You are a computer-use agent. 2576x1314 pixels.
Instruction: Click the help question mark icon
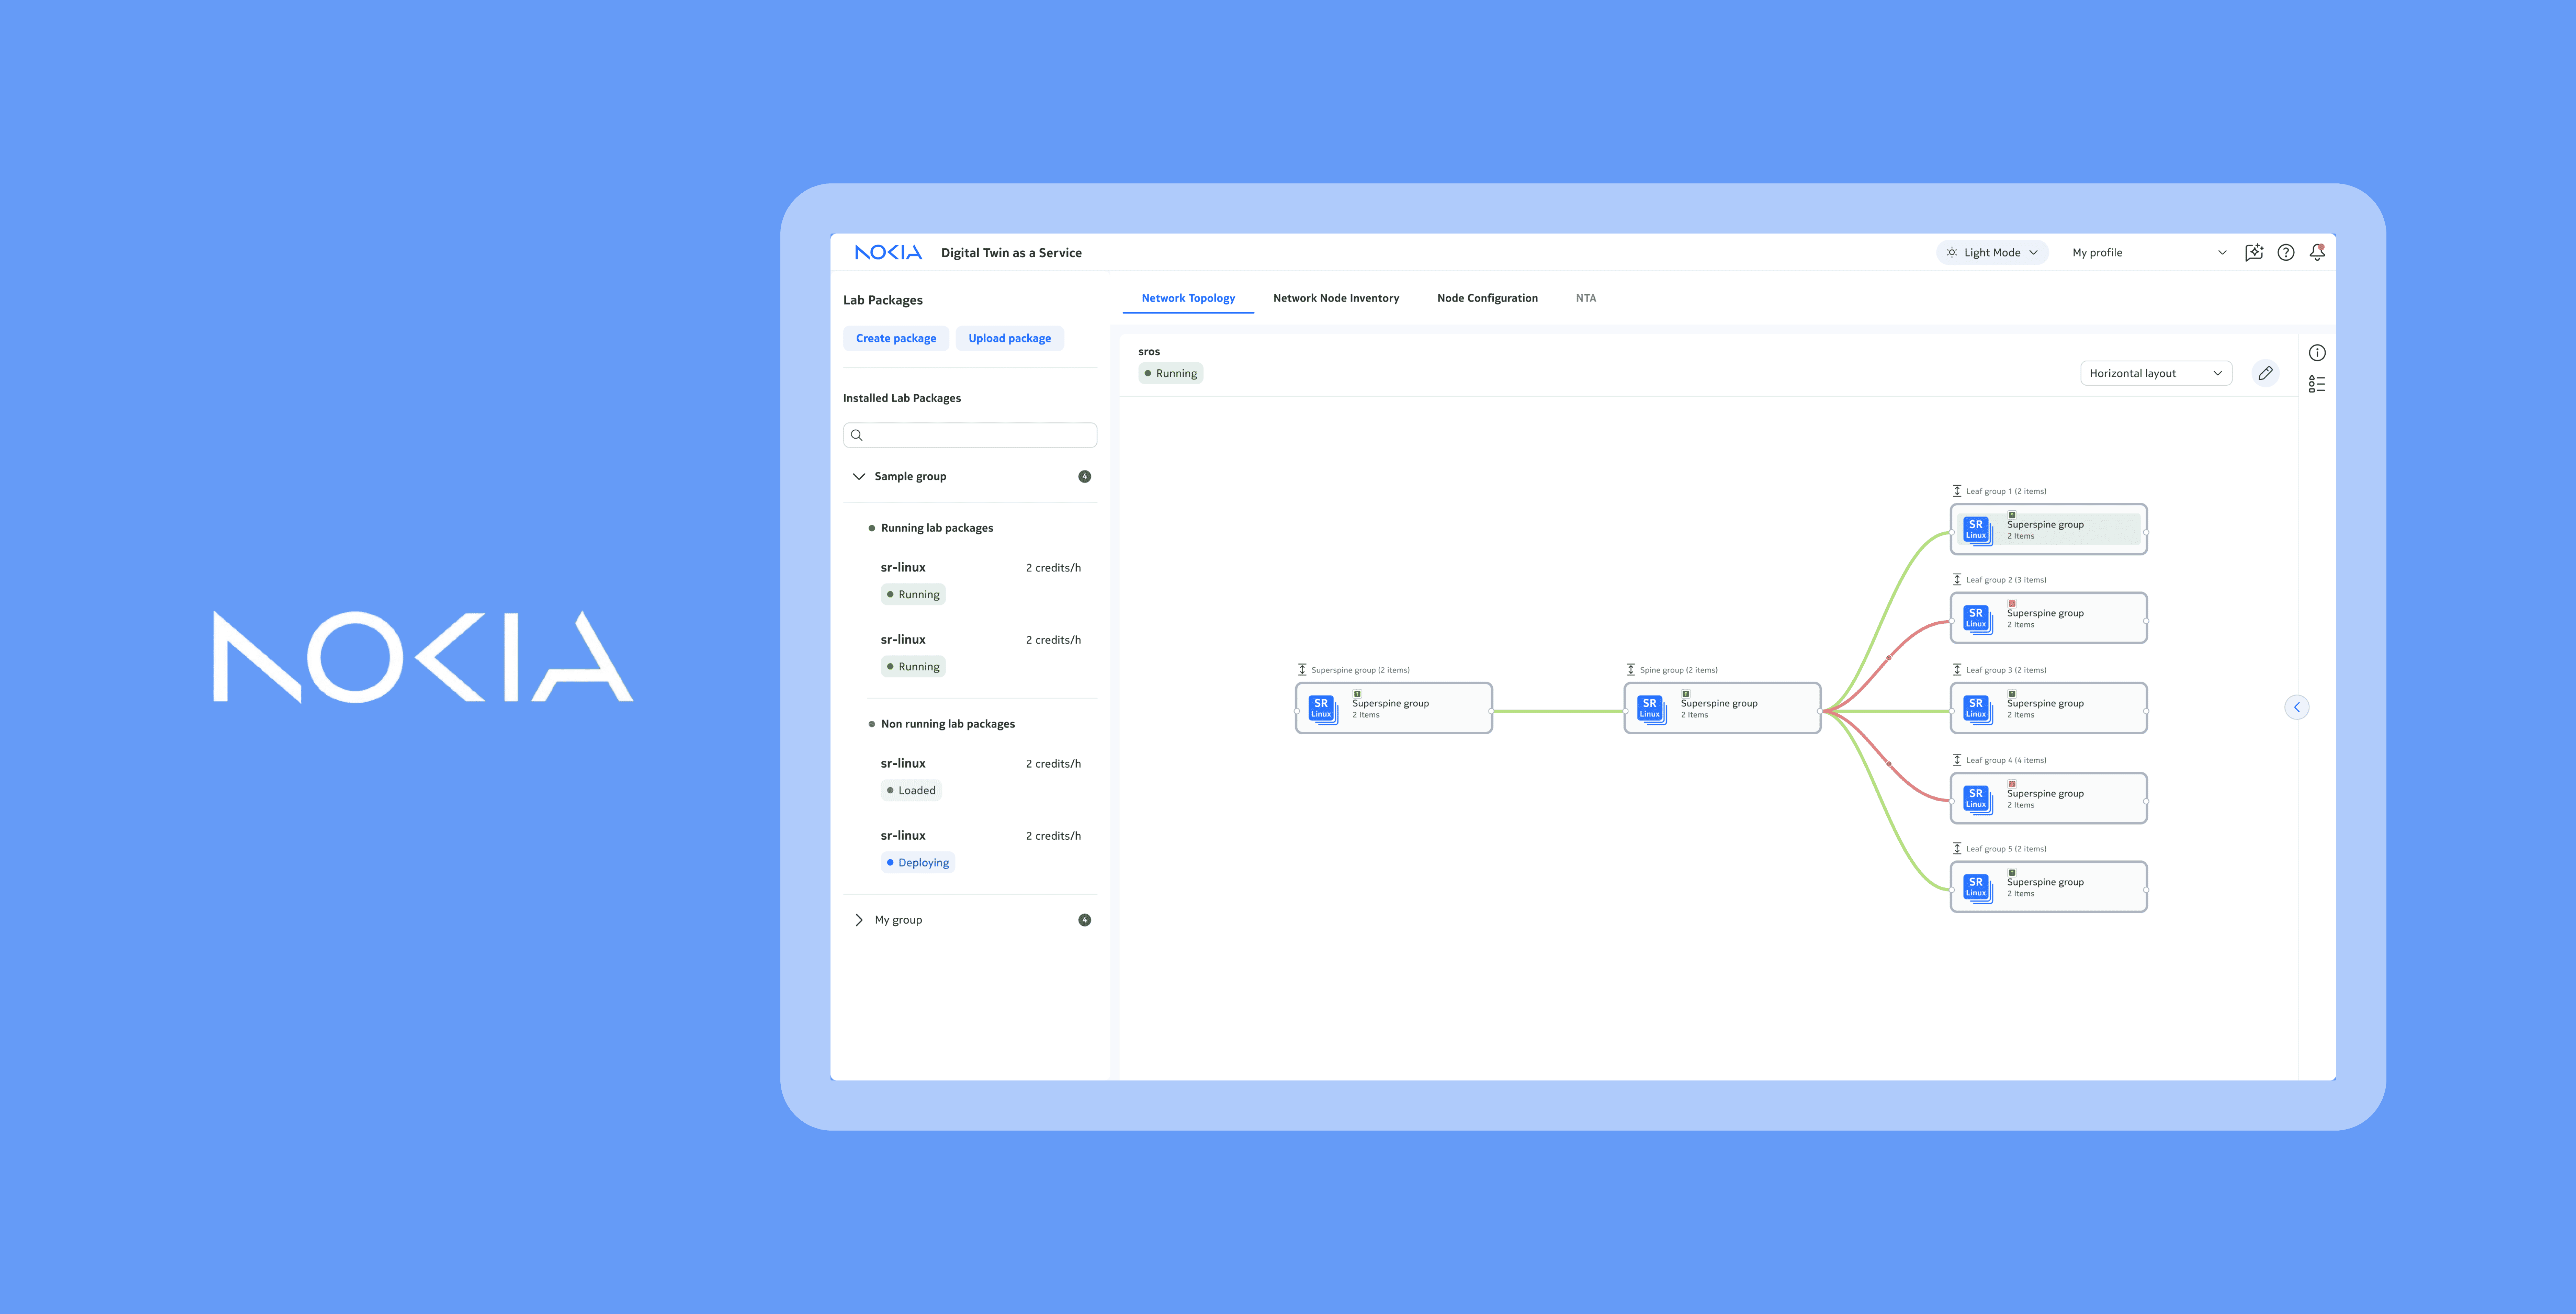pos(2286,252)
